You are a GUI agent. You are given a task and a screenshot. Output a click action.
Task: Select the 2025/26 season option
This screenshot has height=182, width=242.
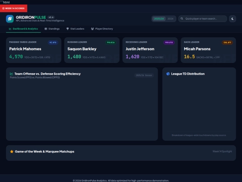click(159, 19)
